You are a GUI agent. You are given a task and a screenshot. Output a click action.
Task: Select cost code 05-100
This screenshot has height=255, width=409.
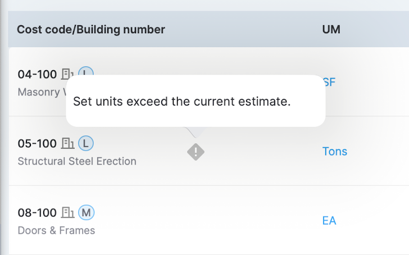pyautogui.click(x=37, y=144)
